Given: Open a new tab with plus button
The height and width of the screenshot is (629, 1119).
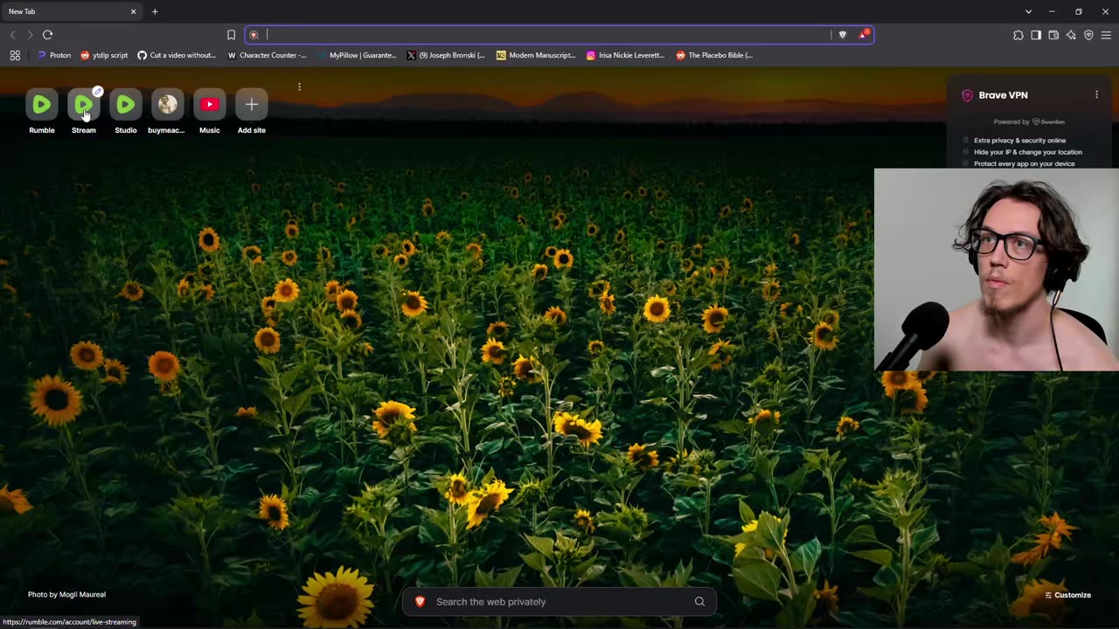Looking at the screenshot, I should [155, 11].
